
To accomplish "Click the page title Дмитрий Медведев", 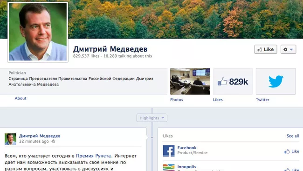I will pyautogui.click(x=110, y=49).
